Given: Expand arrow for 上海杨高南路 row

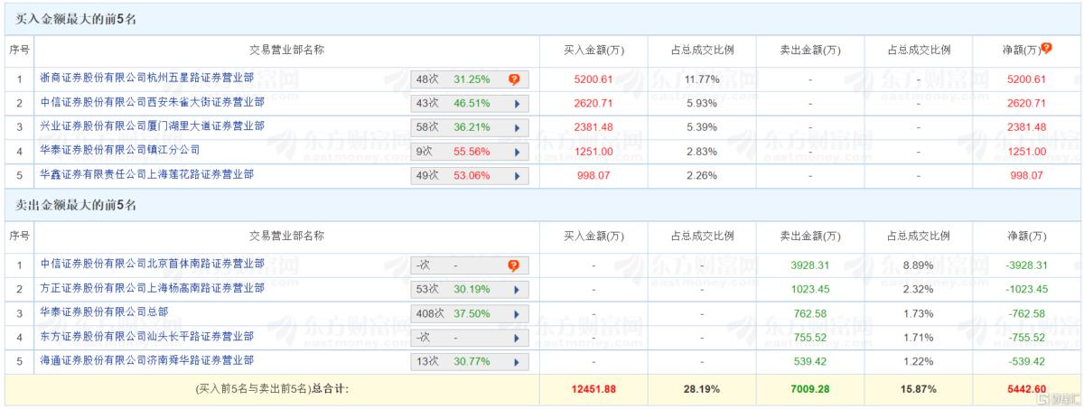Looking at the screenshot, I should pyautogui.click(x=517, y=290).
